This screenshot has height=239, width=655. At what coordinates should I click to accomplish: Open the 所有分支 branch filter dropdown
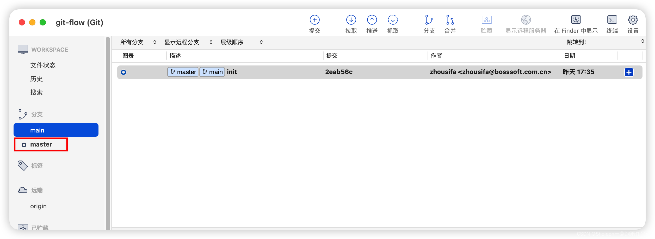click(x=138, y=42)
